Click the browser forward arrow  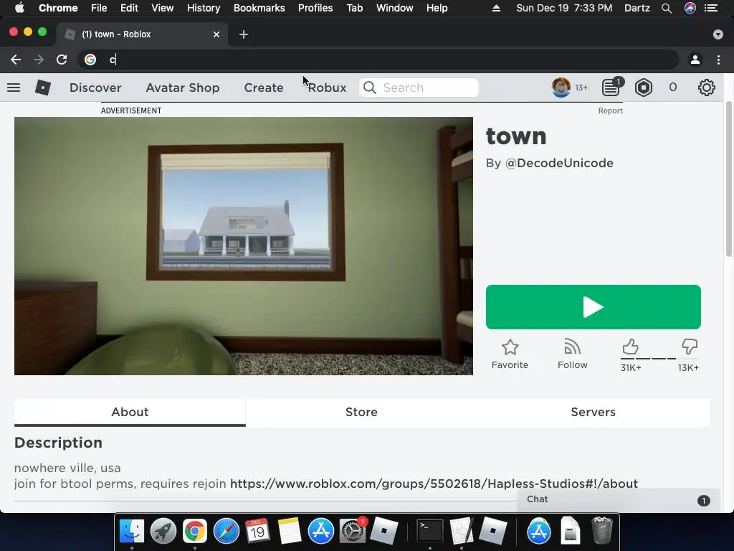39,60
